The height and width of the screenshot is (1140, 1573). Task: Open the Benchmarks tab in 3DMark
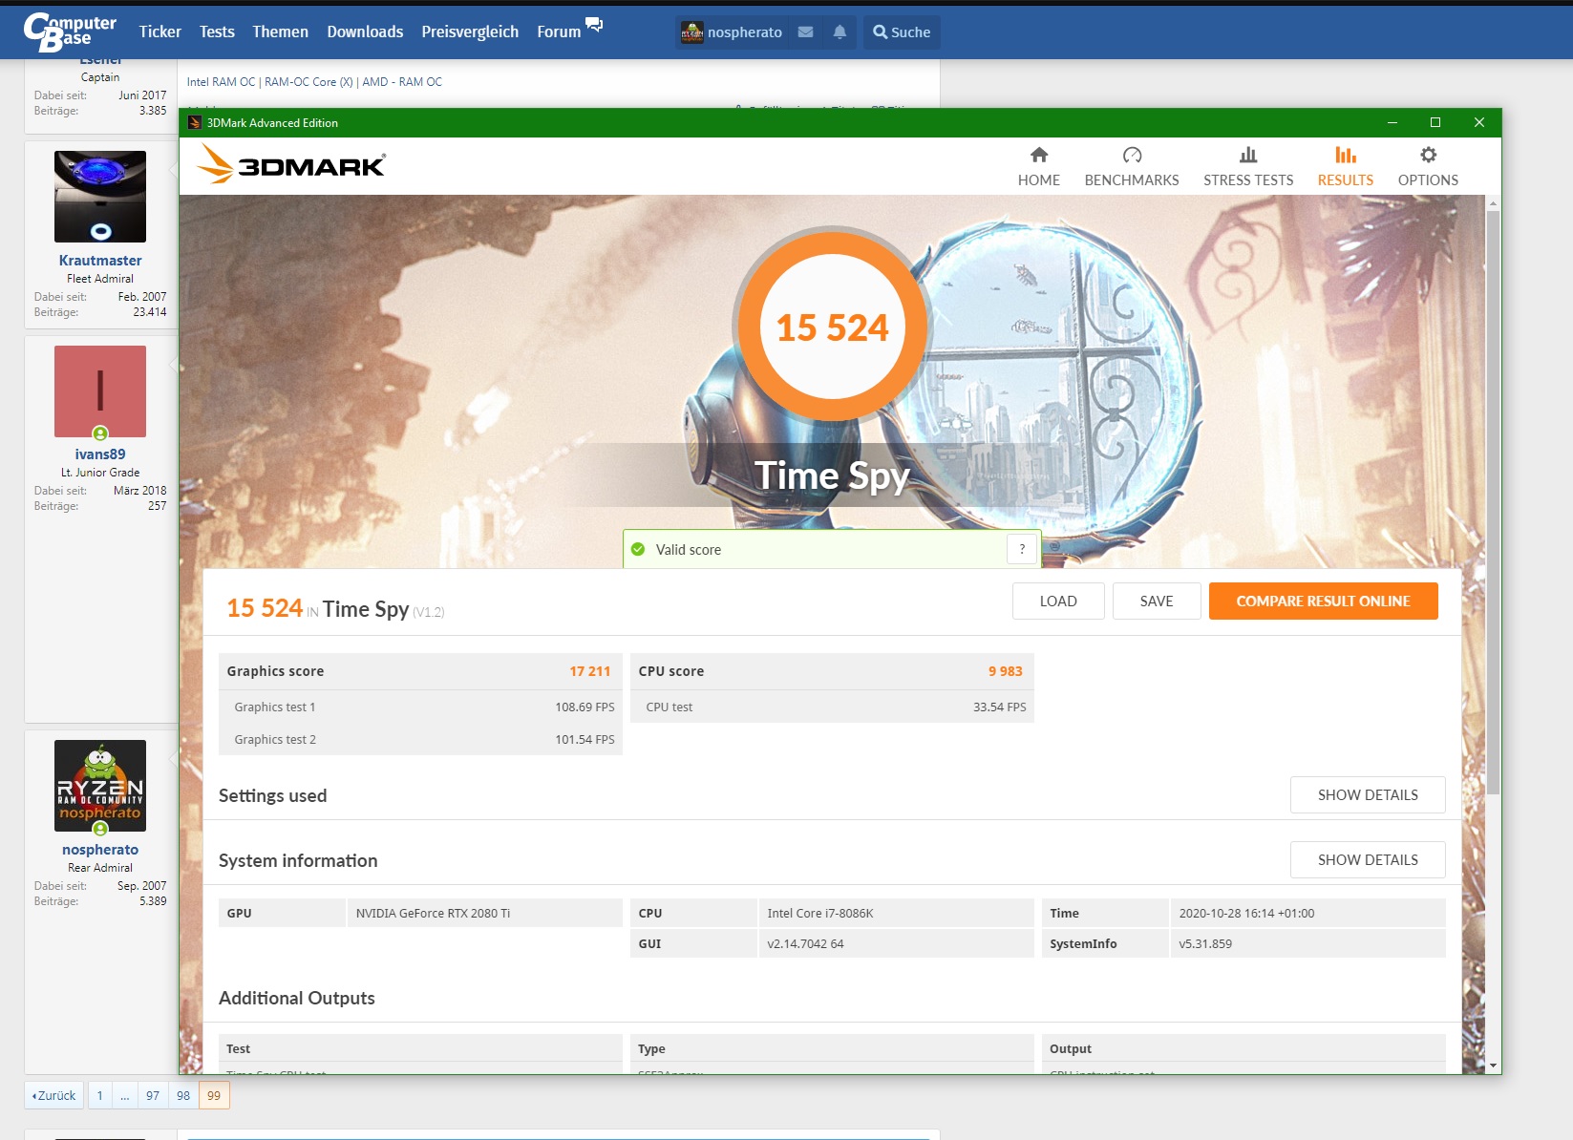(1132, 167)
